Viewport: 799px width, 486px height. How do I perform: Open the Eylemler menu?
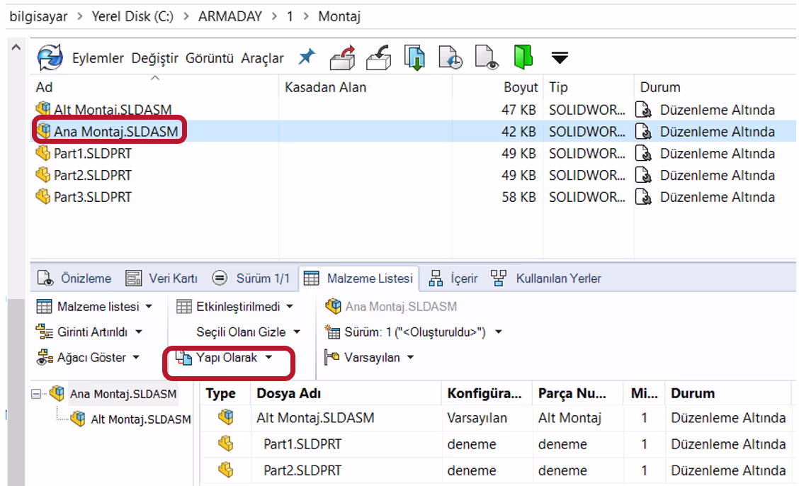pos(98,58)
